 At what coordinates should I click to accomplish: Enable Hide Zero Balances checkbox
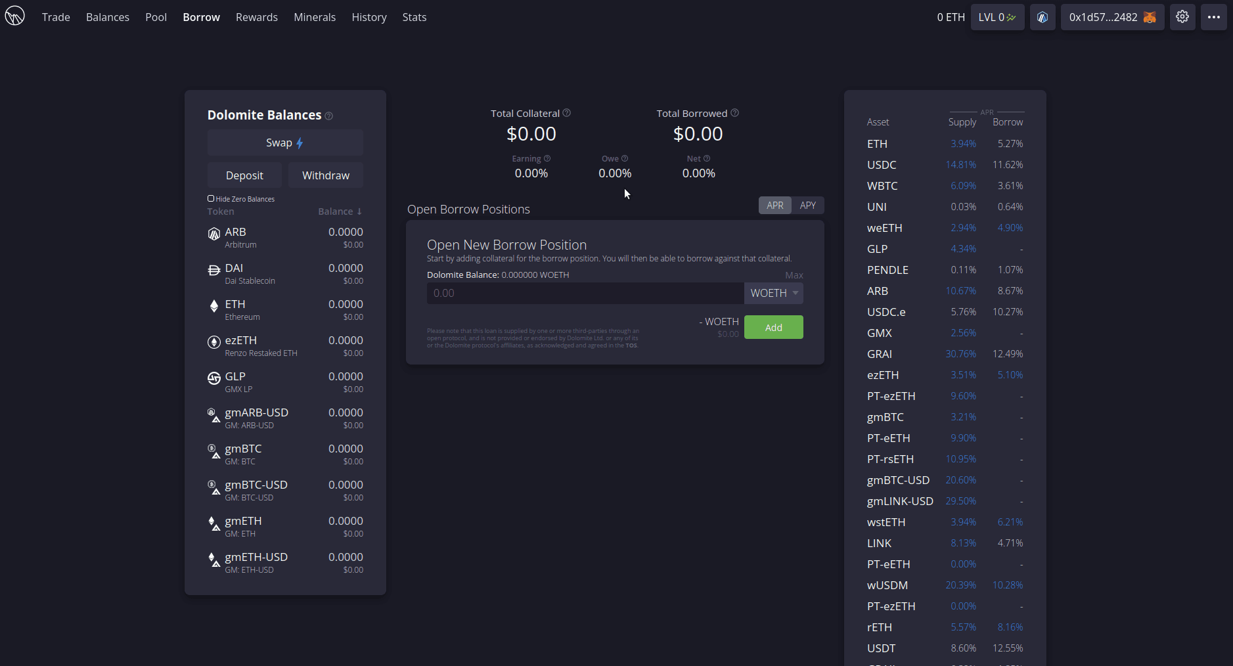[211, 198]
